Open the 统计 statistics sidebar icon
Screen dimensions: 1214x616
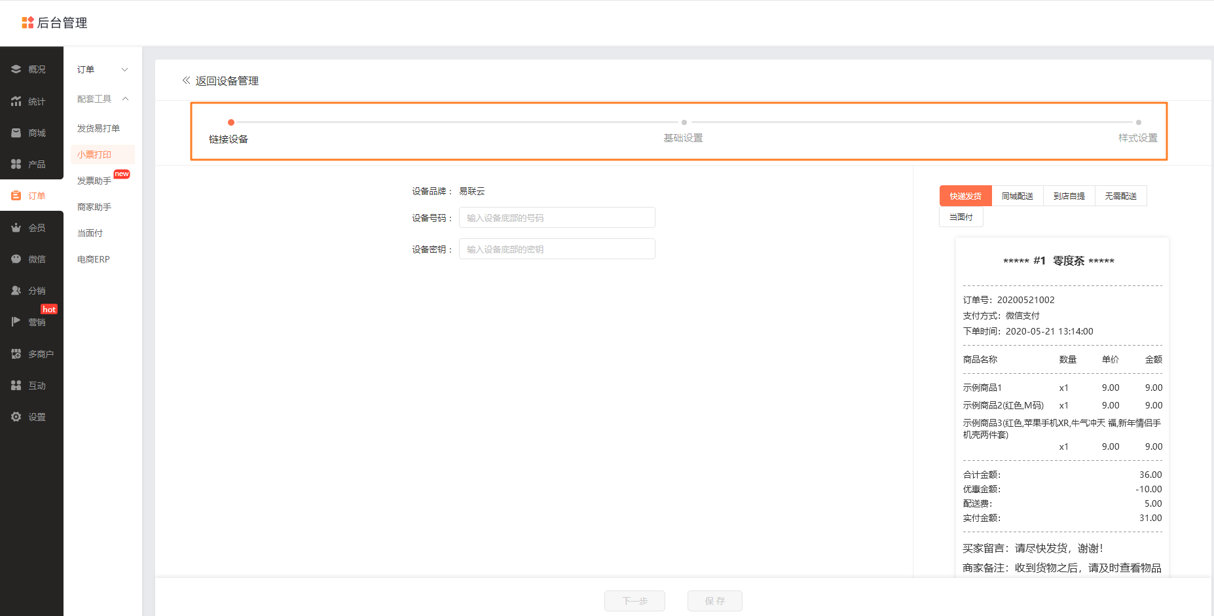point(16,101)
